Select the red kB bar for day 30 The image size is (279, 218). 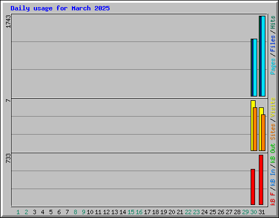pyautogui.click(x=253, y=187)
